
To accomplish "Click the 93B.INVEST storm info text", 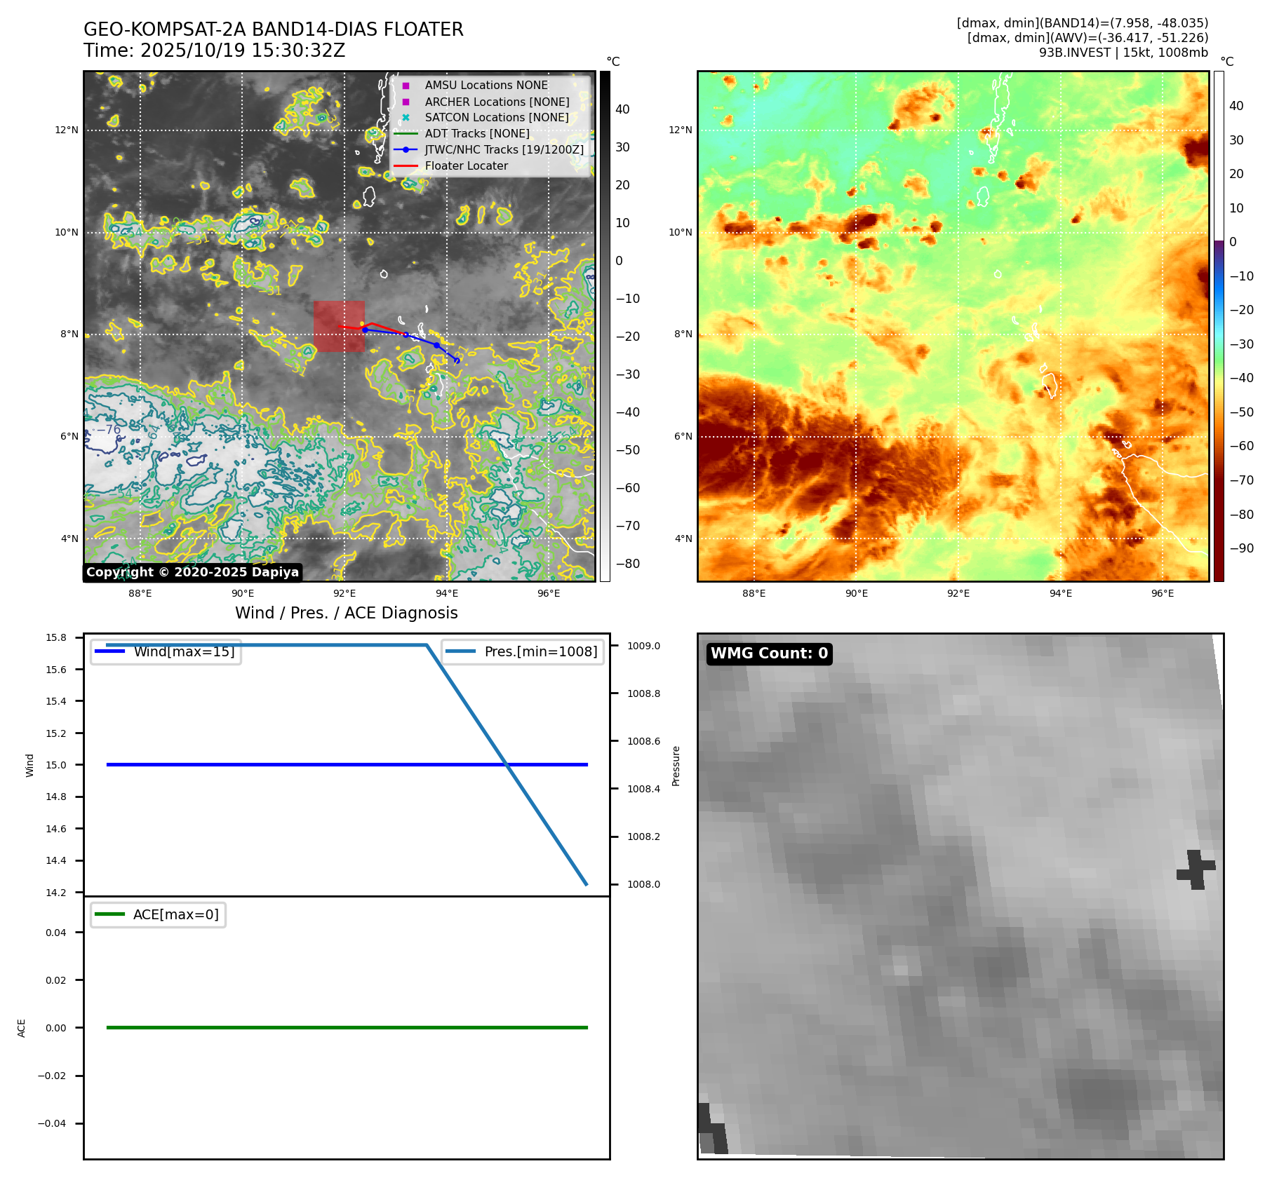I will pos(1123,53).
